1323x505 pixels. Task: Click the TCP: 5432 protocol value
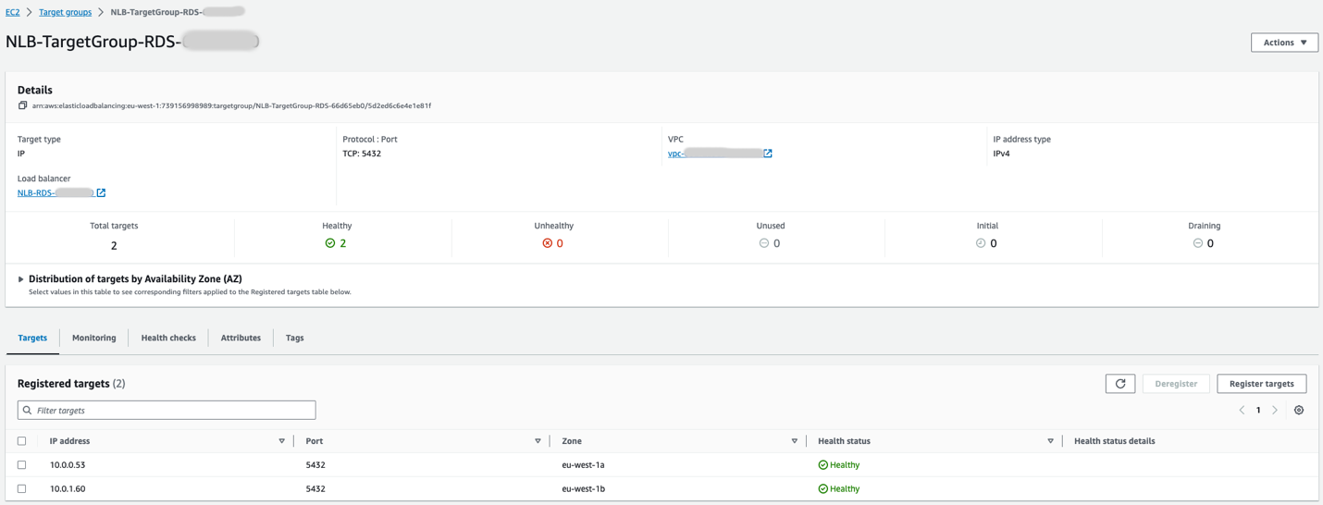tap(362, 154)
